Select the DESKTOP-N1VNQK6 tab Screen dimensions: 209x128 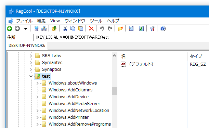coord(27,46)
